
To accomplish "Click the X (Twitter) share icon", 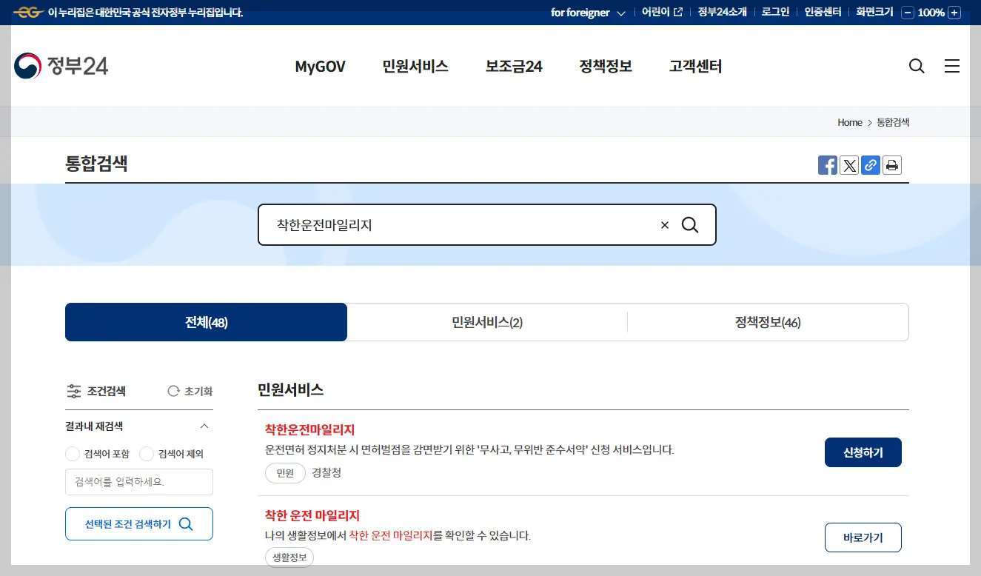I will click(x=848, y=165).
